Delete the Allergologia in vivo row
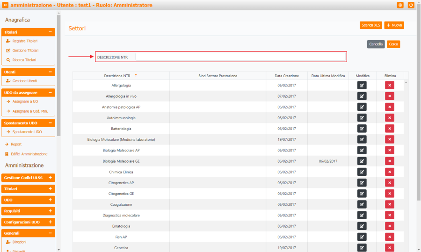Viewport: 421px width, 252px height. pos(389,96)
